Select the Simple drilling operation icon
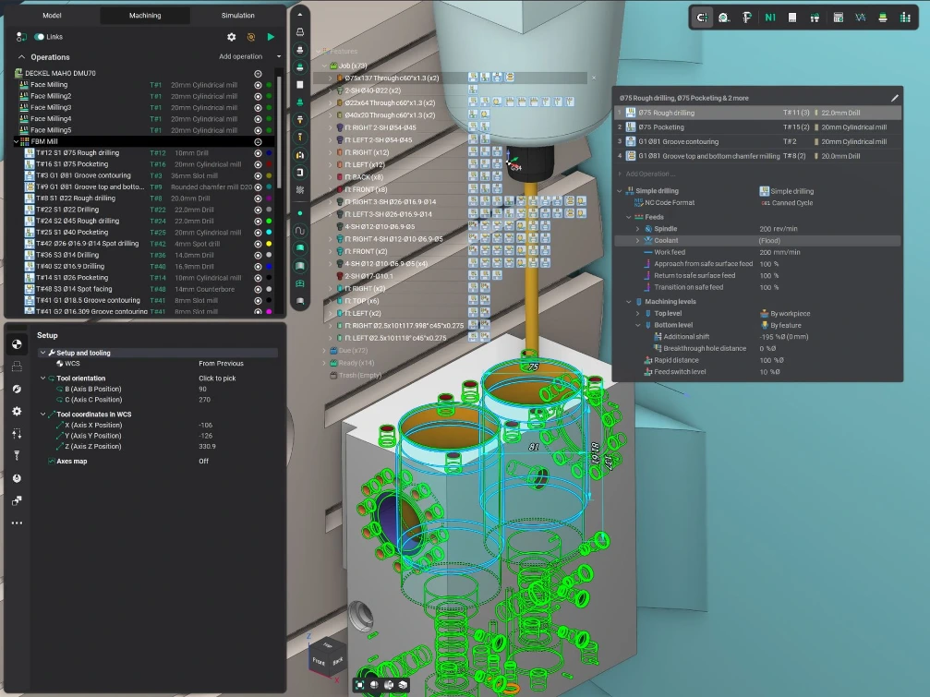 point(631,190)
